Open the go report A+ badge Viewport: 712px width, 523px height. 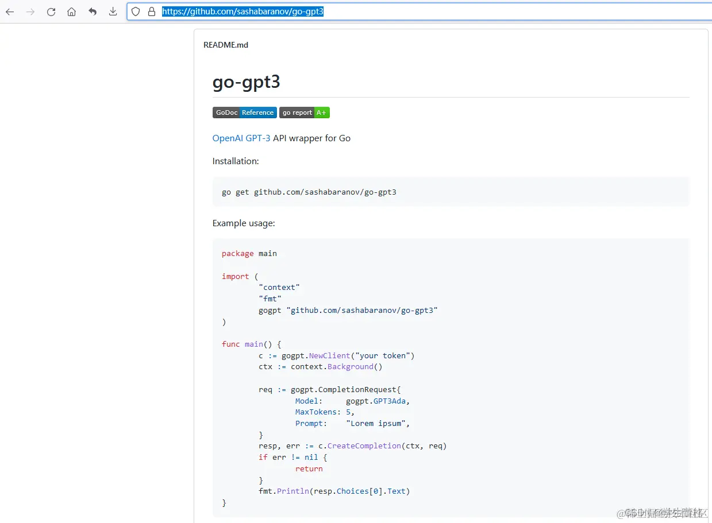(x=305, y=113)
